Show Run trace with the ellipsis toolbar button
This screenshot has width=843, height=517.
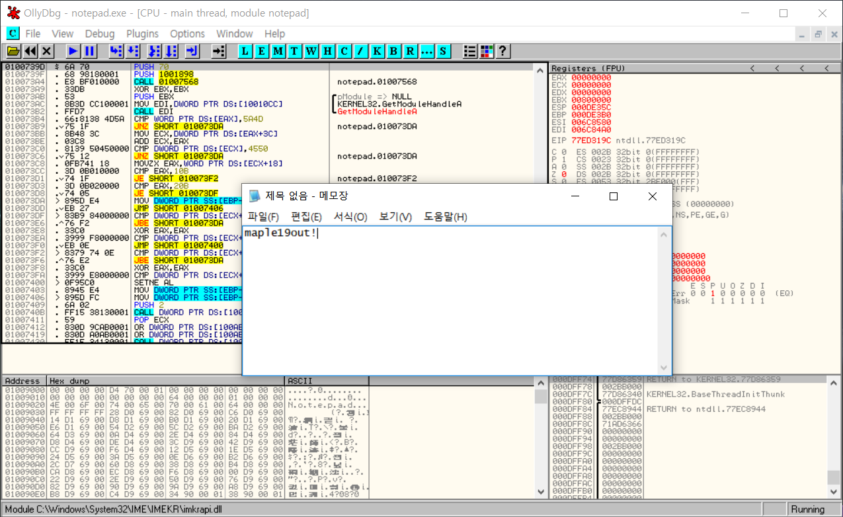[x=426, y=51]
